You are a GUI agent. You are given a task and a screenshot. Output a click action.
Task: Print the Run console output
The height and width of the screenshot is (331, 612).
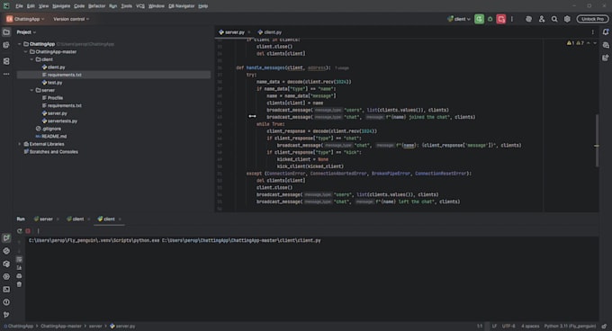[19, 276]
